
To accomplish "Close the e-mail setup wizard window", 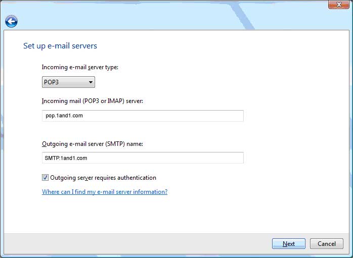I will coord(339,5).
